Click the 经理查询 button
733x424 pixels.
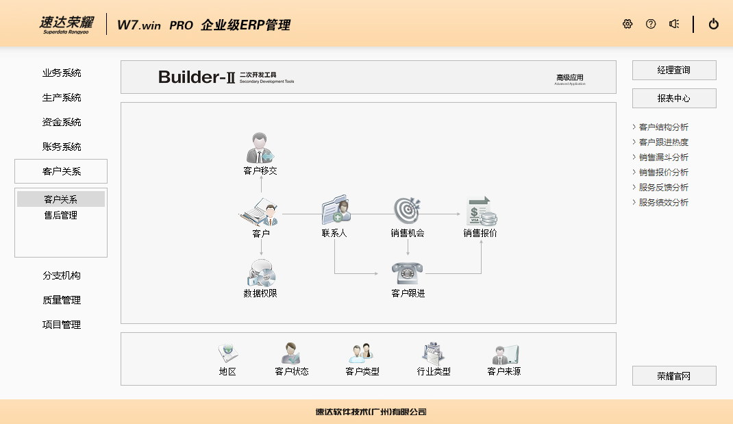pos(673,70)
